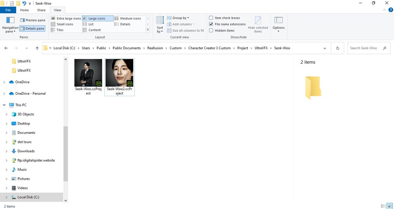Go back with the Back arrow
Viewport: 394px width, 209px height.
click(6, 48)
